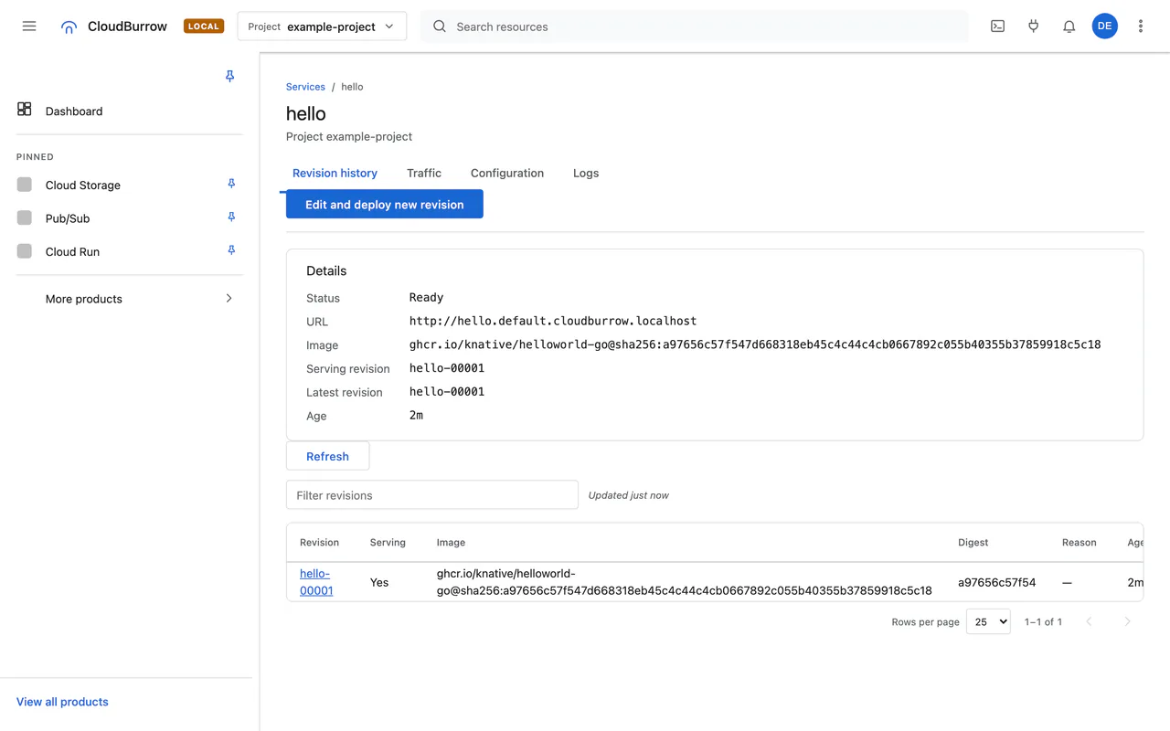Image resolution: width=1170 pixels, height=731 pixels.
Task: Open the Logs tab
Action: pyautogui.click(x=586, y=173)
